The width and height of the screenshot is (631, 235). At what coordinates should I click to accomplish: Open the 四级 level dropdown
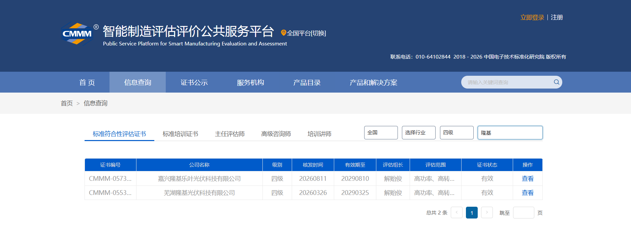coord(456,133)
